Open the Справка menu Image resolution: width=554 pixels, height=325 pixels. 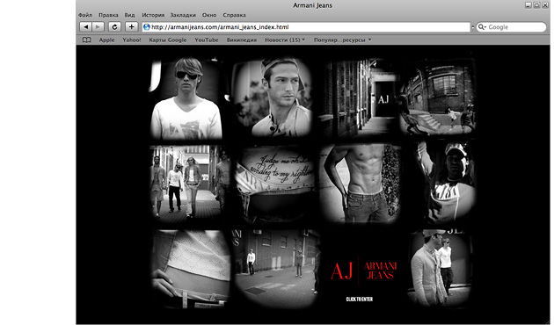234,15
